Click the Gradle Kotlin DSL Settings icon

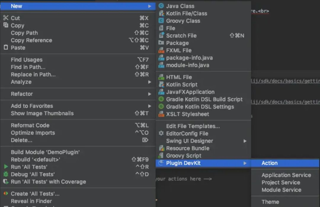coord(161,106)
